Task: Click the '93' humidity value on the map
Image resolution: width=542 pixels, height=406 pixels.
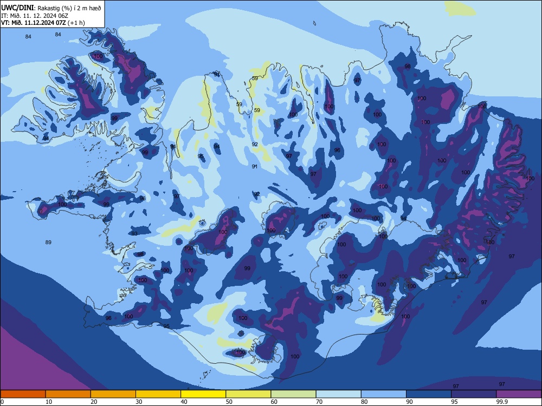Action: point(134,234)
